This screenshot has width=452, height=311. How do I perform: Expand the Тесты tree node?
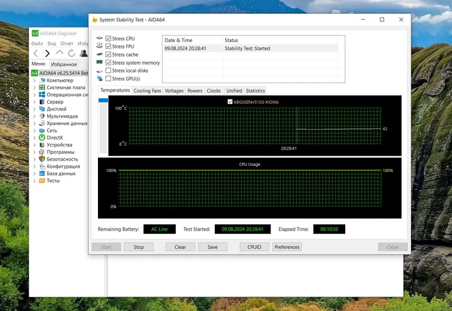pos(35,180)
